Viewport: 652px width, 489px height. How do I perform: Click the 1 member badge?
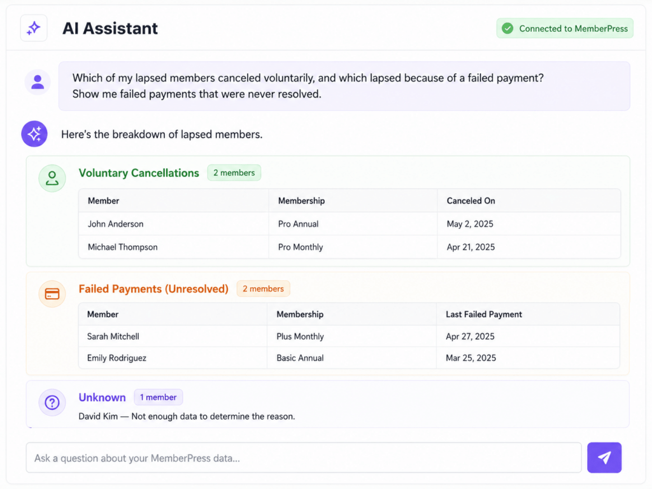click(x=158, y=397)
